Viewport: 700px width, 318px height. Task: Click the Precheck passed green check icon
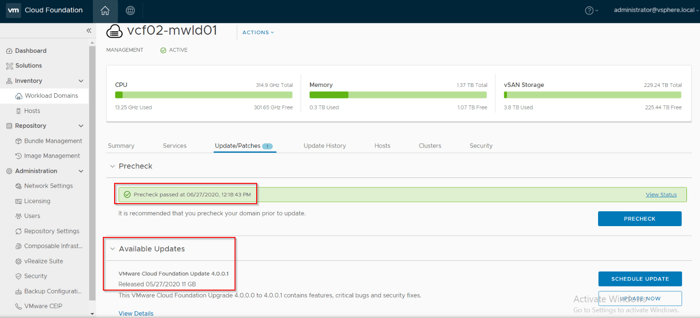tap(127, 195)
